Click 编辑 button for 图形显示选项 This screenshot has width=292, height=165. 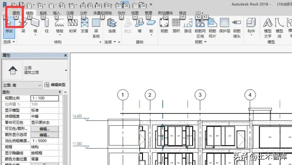click(44, 135)
